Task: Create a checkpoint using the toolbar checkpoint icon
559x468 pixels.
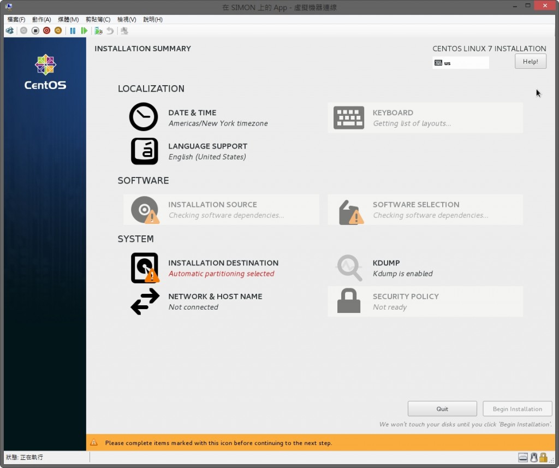Action: pyautogui.click(x=98, y=31)
